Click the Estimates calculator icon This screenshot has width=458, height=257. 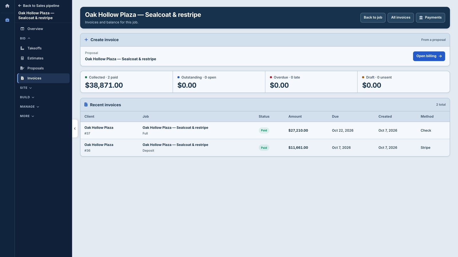coord(22,58)
